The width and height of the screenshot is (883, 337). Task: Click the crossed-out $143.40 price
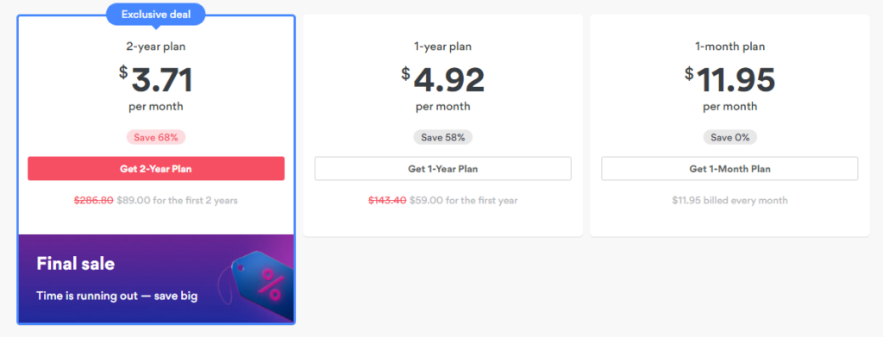pyautogui.click(x=387, y=200)
